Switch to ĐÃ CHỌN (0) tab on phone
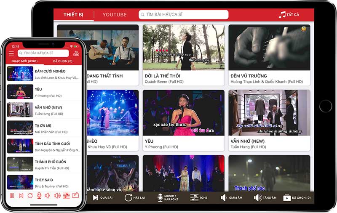 pos(62,61)
